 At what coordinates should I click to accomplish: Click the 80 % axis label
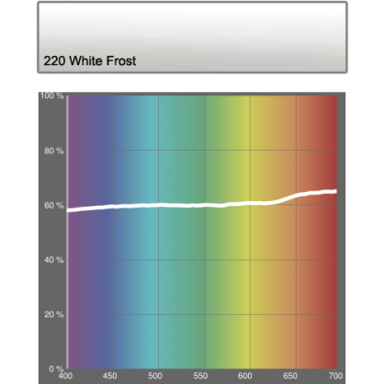(54, 151)
